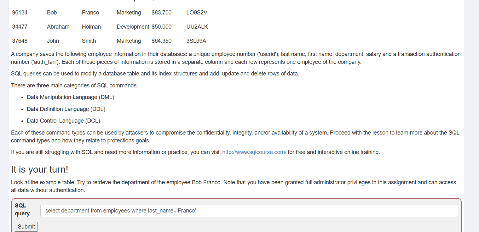
Task: Click userid 37648 in table
Action: (x=20, y=41)
